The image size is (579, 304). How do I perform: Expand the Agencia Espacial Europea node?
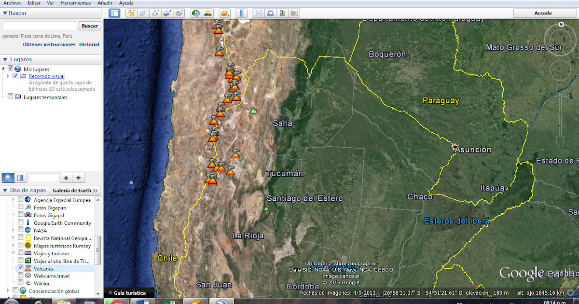tap(14, 200)
